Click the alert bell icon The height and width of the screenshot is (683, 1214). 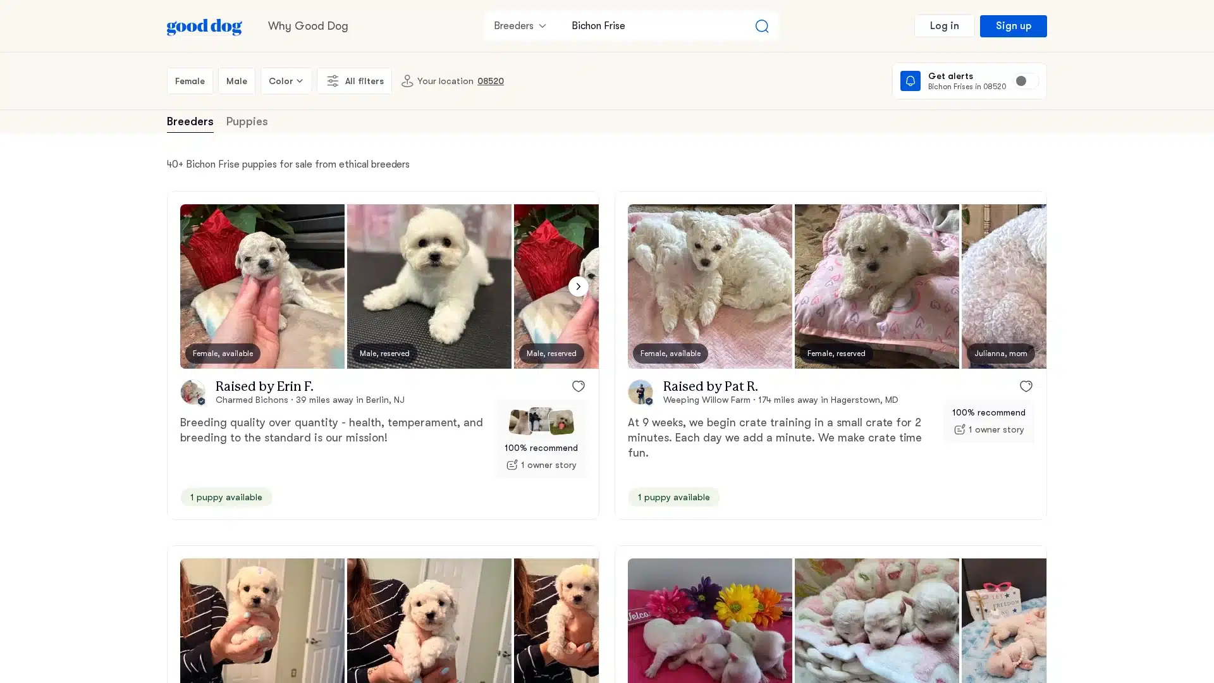point(910,81)
